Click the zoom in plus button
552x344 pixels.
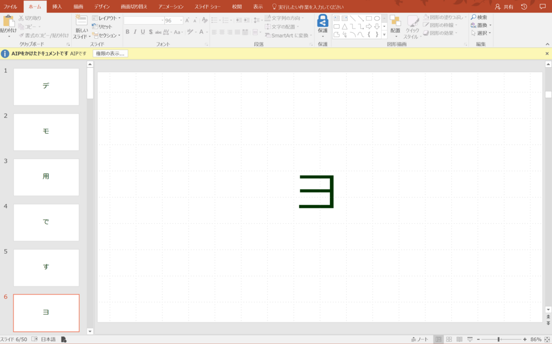(525, 340)
